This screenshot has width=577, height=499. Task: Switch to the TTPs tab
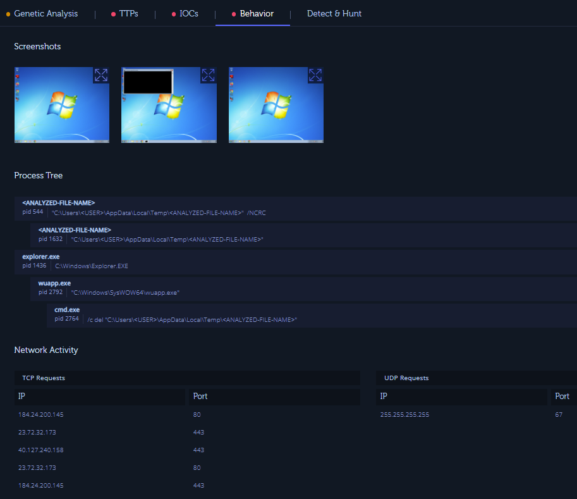click(128, 13)
